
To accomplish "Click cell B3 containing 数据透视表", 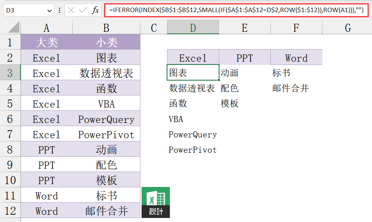I will pos(106,73).
